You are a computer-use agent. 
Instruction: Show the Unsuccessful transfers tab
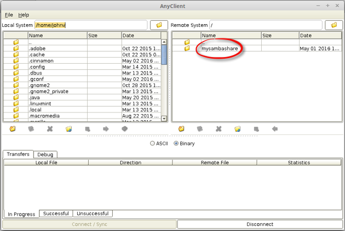coord(93,213)
